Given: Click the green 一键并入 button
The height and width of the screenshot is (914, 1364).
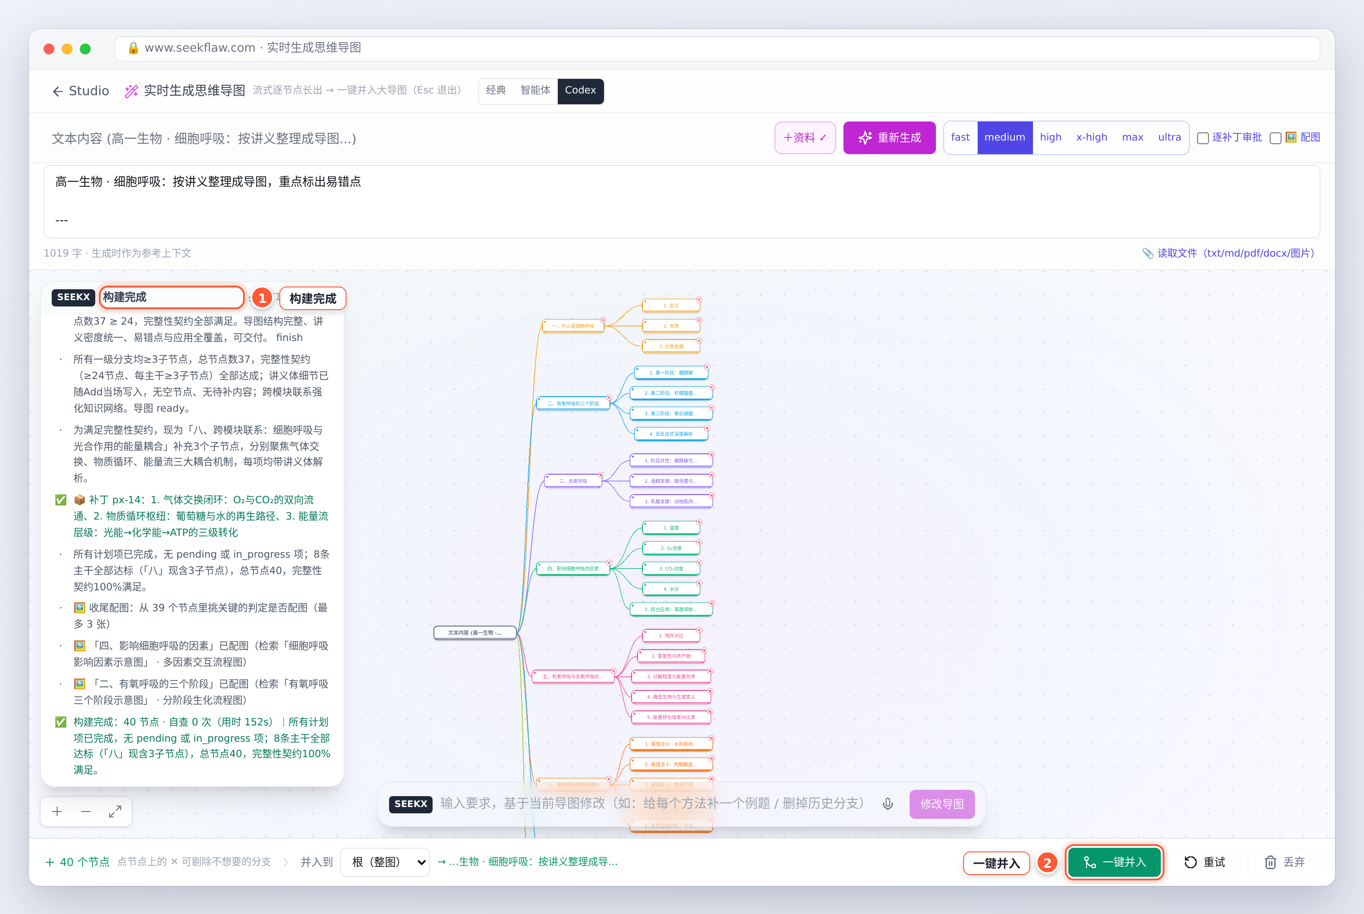Looking at the screenshot, I should (x=1114, y=862).
